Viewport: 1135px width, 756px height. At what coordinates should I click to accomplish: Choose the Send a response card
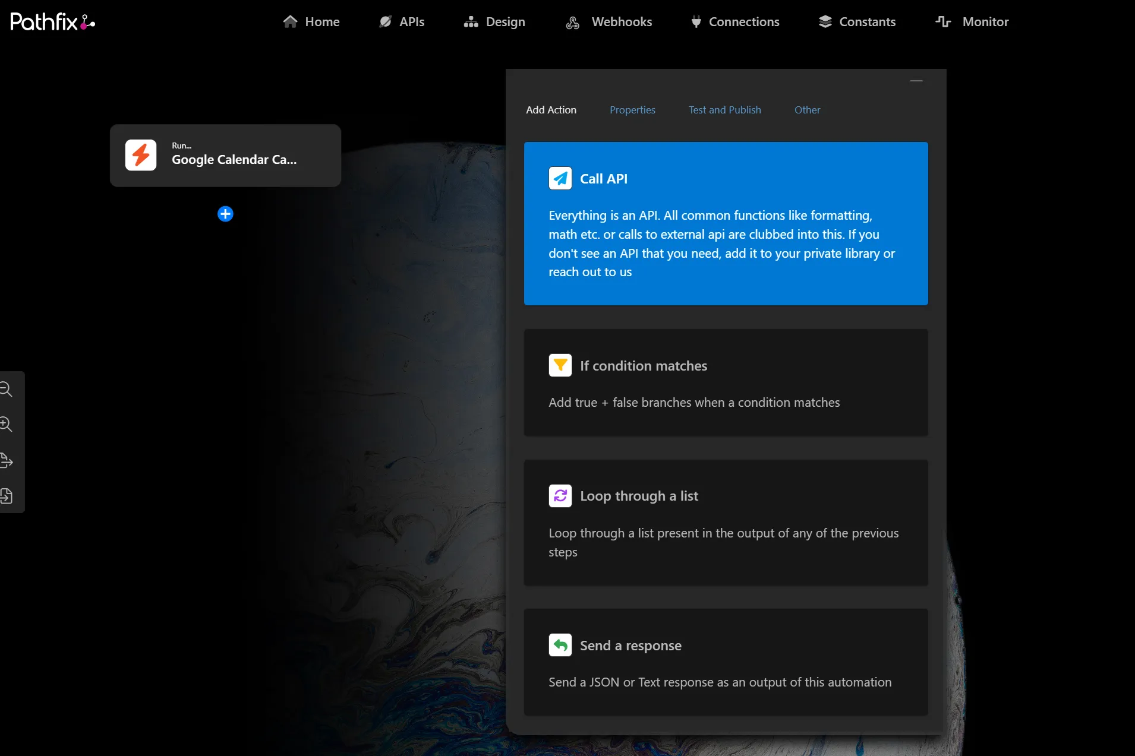(x=726, y=662)
